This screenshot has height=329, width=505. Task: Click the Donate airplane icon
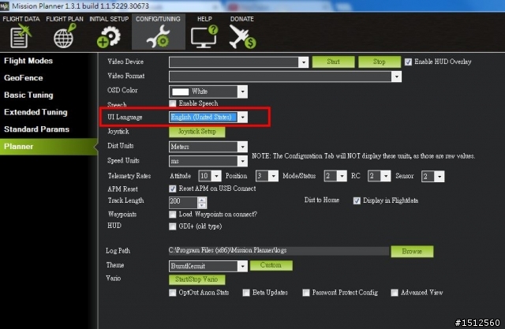coord(242,37)
